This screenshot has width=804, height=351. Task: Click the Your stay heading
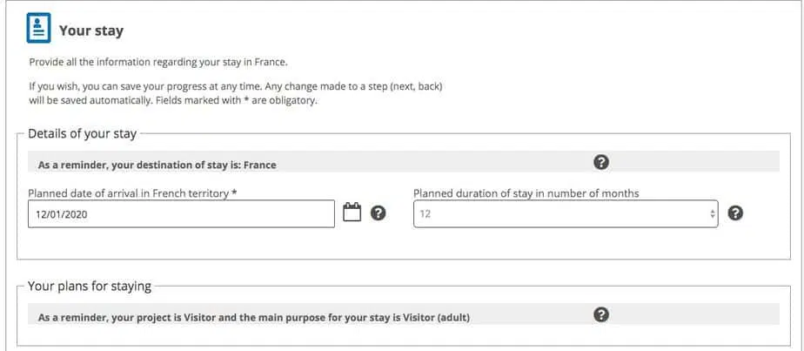click(91, 30)
